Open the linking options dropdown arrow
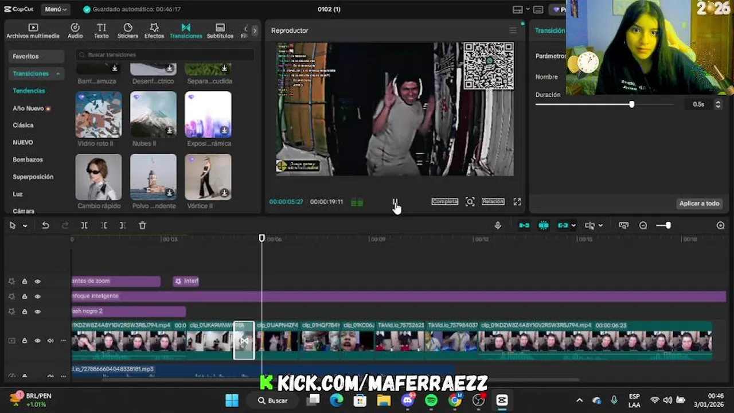Image resolution: width=734 pixels, height=413 pixels. point(573,226)
